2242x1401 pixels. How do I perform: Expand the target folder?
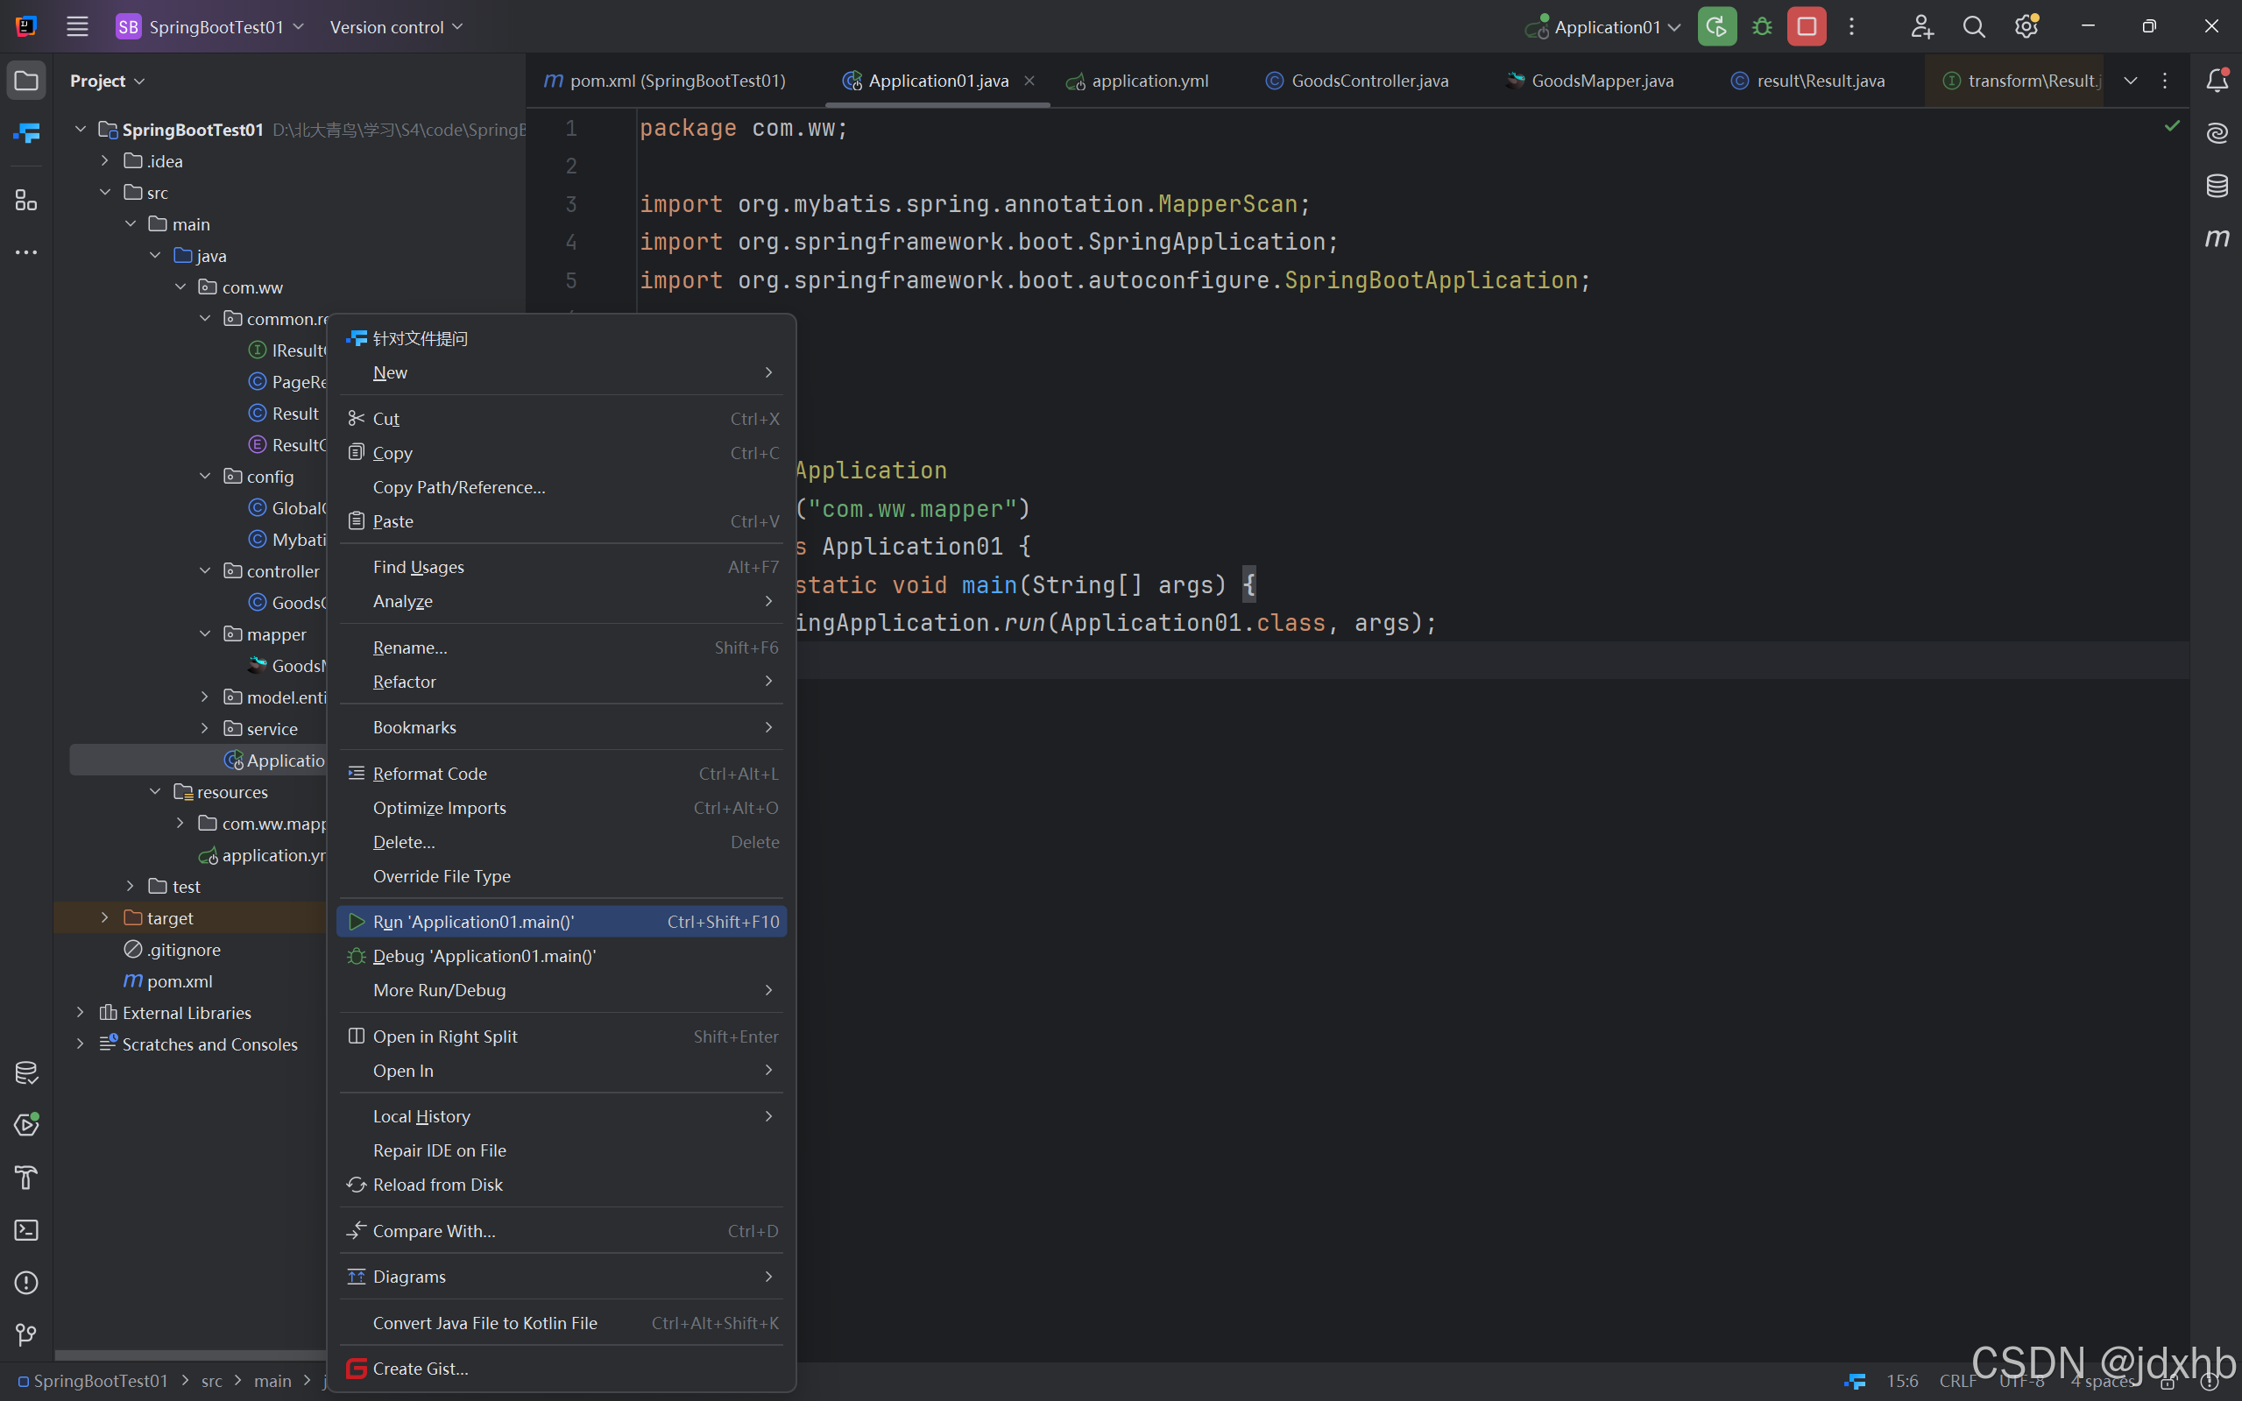point(104,917)
